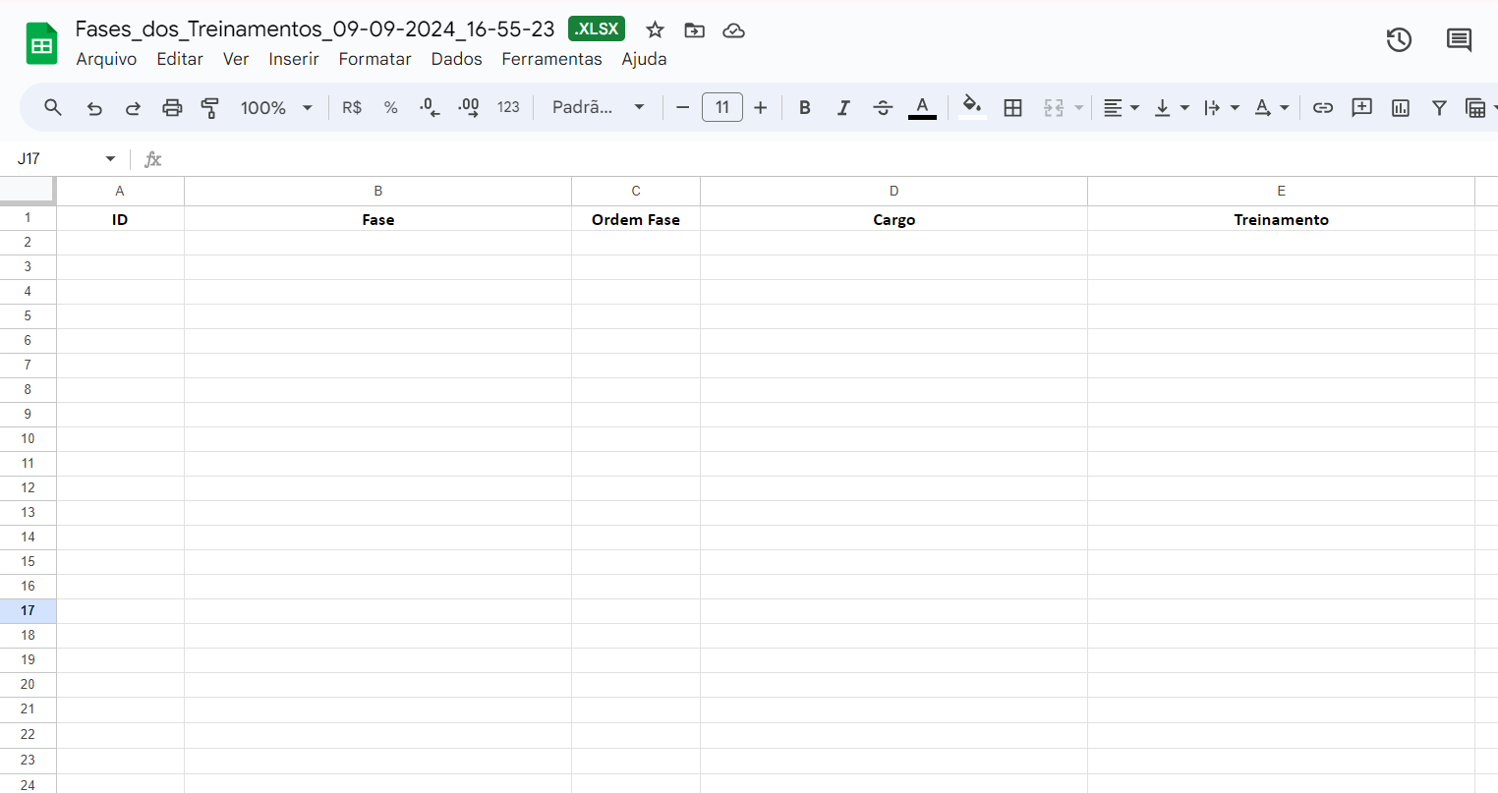The image size is (1498, 793).
Task: Open the Editar menu
Action: [180, 59]
